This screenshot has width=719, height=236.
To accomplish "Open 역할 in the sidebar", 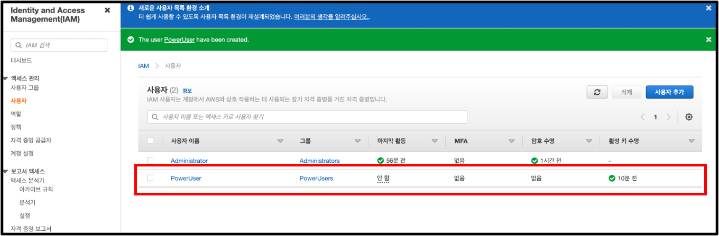I will click(x=16, y=114).
